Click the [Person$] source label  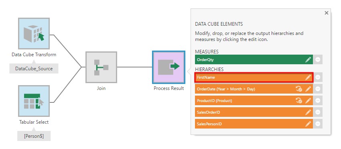[x=34, y=136]
